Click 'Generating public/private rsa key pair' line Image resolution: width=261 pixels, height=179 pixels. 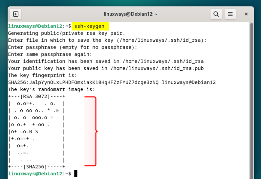[67, 33]
